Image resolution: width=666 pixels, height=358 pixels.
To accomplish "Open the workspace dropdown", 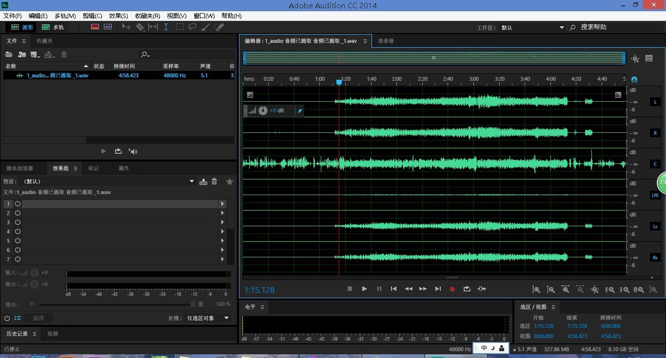I will pyautogui.click(x=562, y=28).
